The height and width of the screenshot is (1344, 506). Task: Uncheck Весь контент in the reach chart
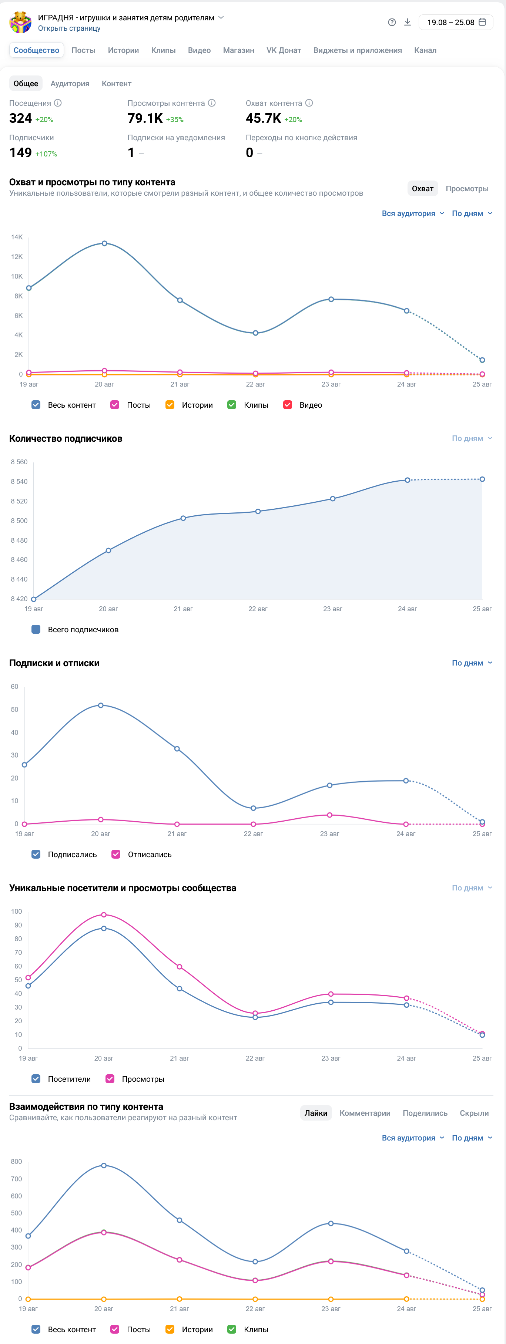(36, 405)
